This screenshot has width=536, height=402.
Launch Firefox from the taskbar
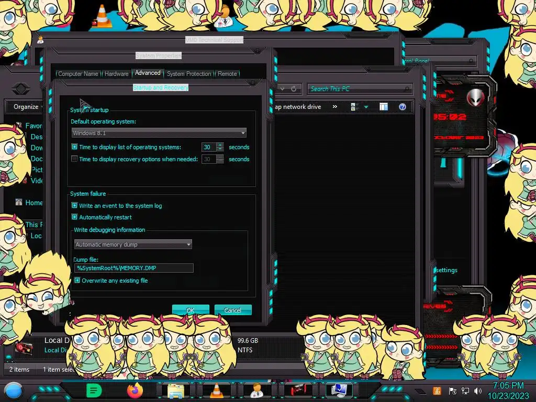[x=135, y=390]
